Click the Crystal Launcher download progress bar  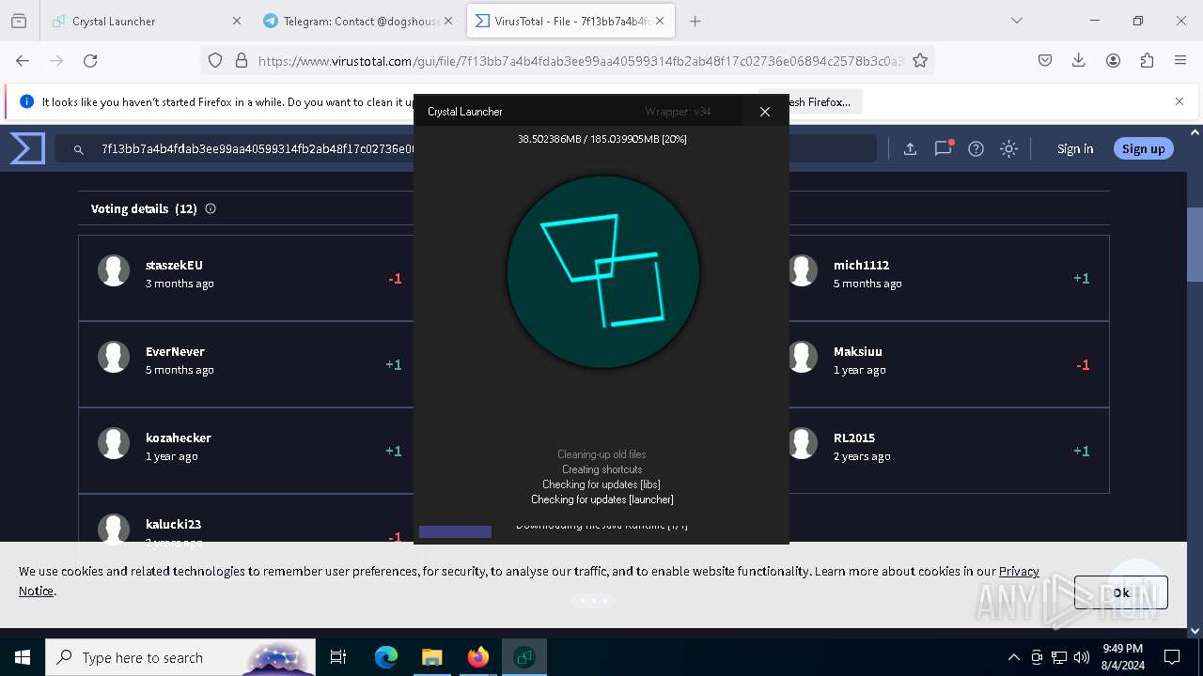[455, 532]
